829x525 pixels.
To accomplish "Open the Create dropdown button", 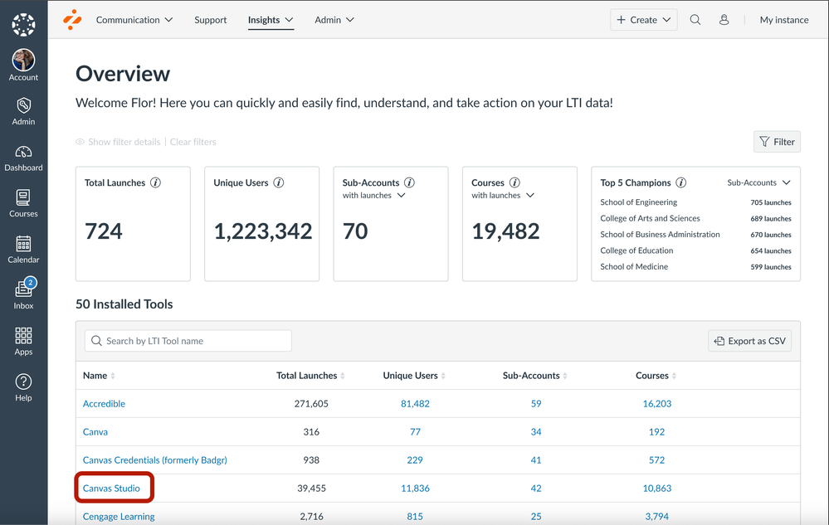I will [x=644, y=20].
